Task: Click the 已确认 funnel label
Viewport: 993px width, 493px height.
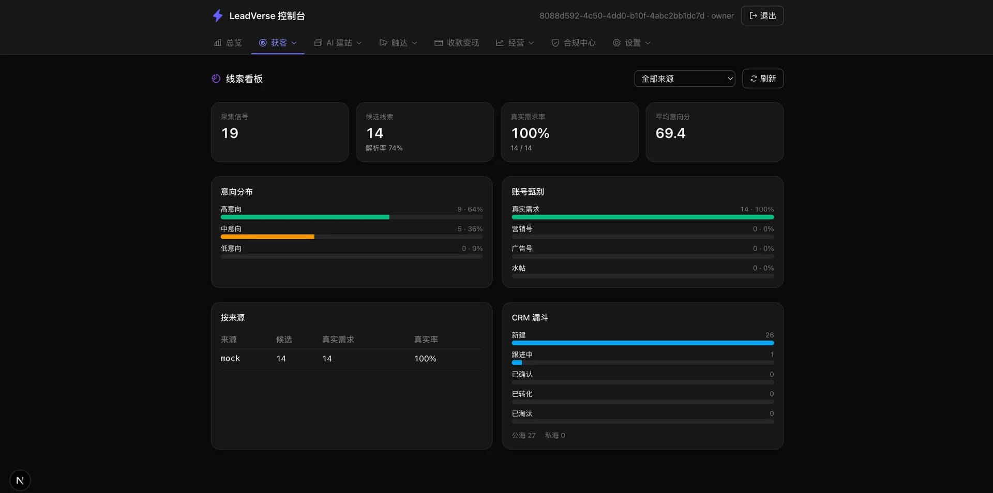Action: click(522, 374)
